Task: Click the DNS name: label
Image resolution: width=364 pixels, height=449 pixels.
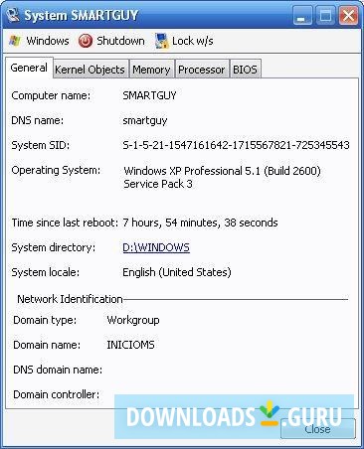Action: (x=37, y=120)
